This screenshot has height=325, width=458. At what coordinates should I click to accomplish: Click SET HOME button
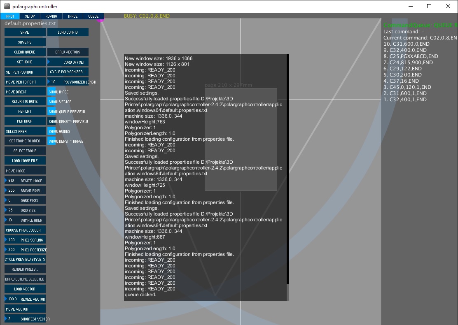[25, 62]
